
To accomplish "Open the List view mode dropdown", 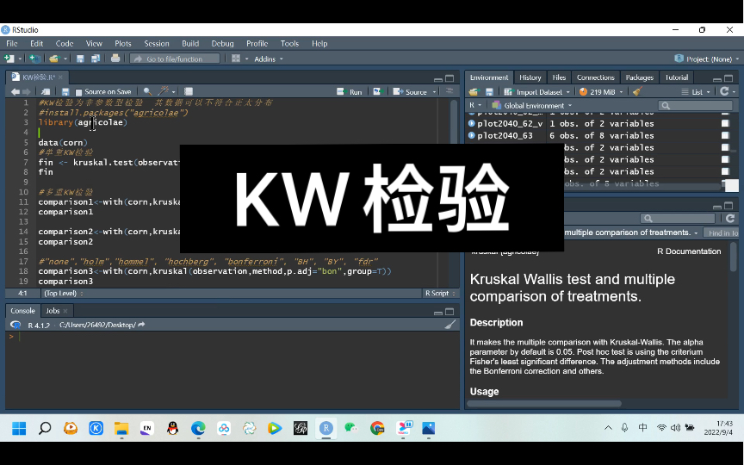I will click(696, 91).
